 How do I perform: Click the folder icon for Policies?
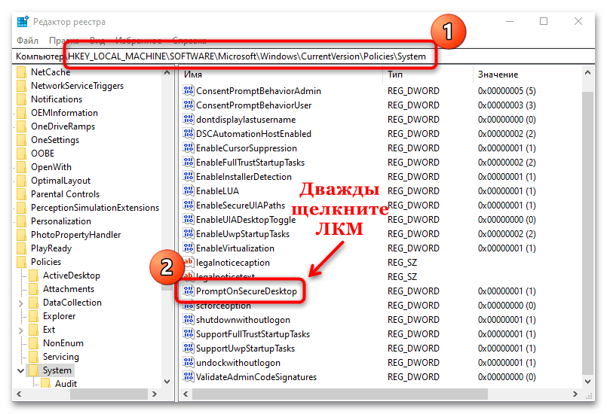click(x=22, y=262)
